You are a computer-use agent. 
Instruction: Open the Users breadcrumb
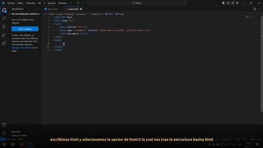(x=52, y=14)
